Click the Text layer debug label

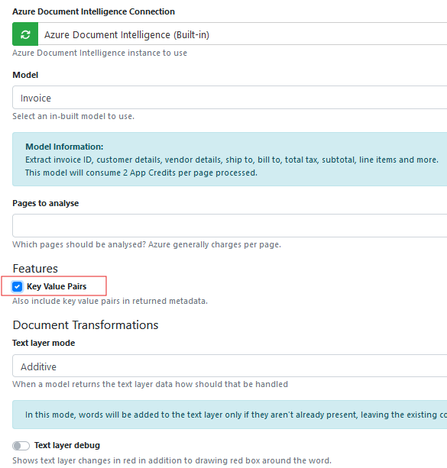67,445
